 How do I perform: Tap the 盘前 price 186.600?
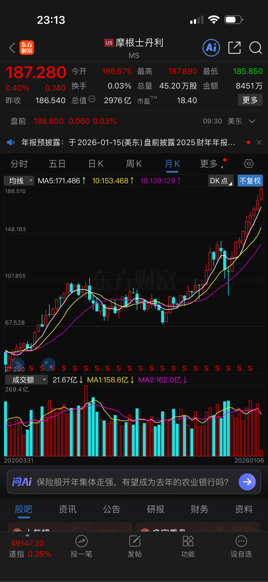pos(49,121)
